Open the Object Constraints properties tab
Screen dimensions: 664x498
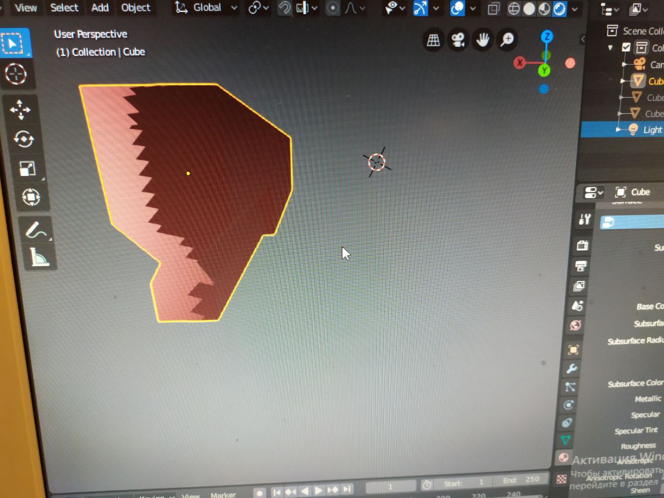coord(567,423)
